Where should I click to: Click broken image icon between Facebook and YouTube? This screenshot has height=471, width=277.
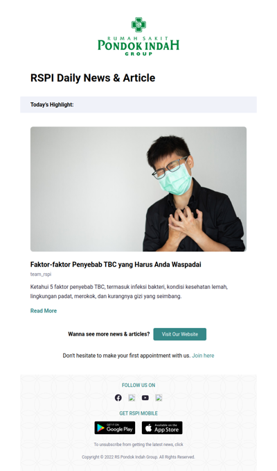[132, 397]
